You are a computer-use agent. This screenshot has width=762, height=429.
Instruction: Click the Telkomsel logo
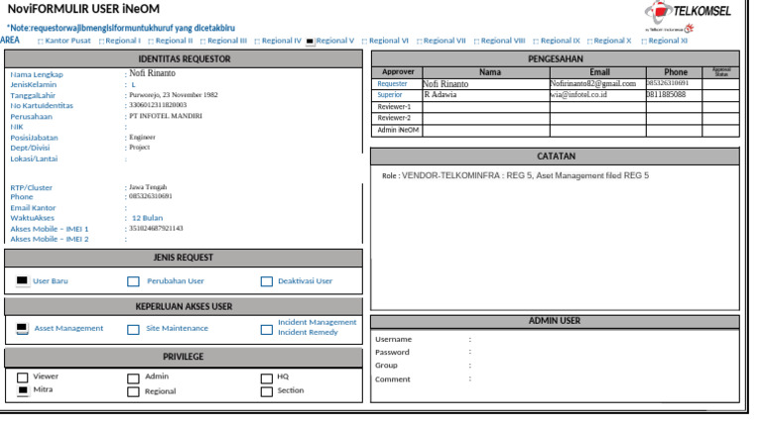tap(688, 16)
